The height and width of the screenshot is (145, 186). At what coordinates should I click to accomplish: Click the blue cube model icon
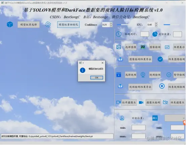pyautogui.click(x=10, y=25)
